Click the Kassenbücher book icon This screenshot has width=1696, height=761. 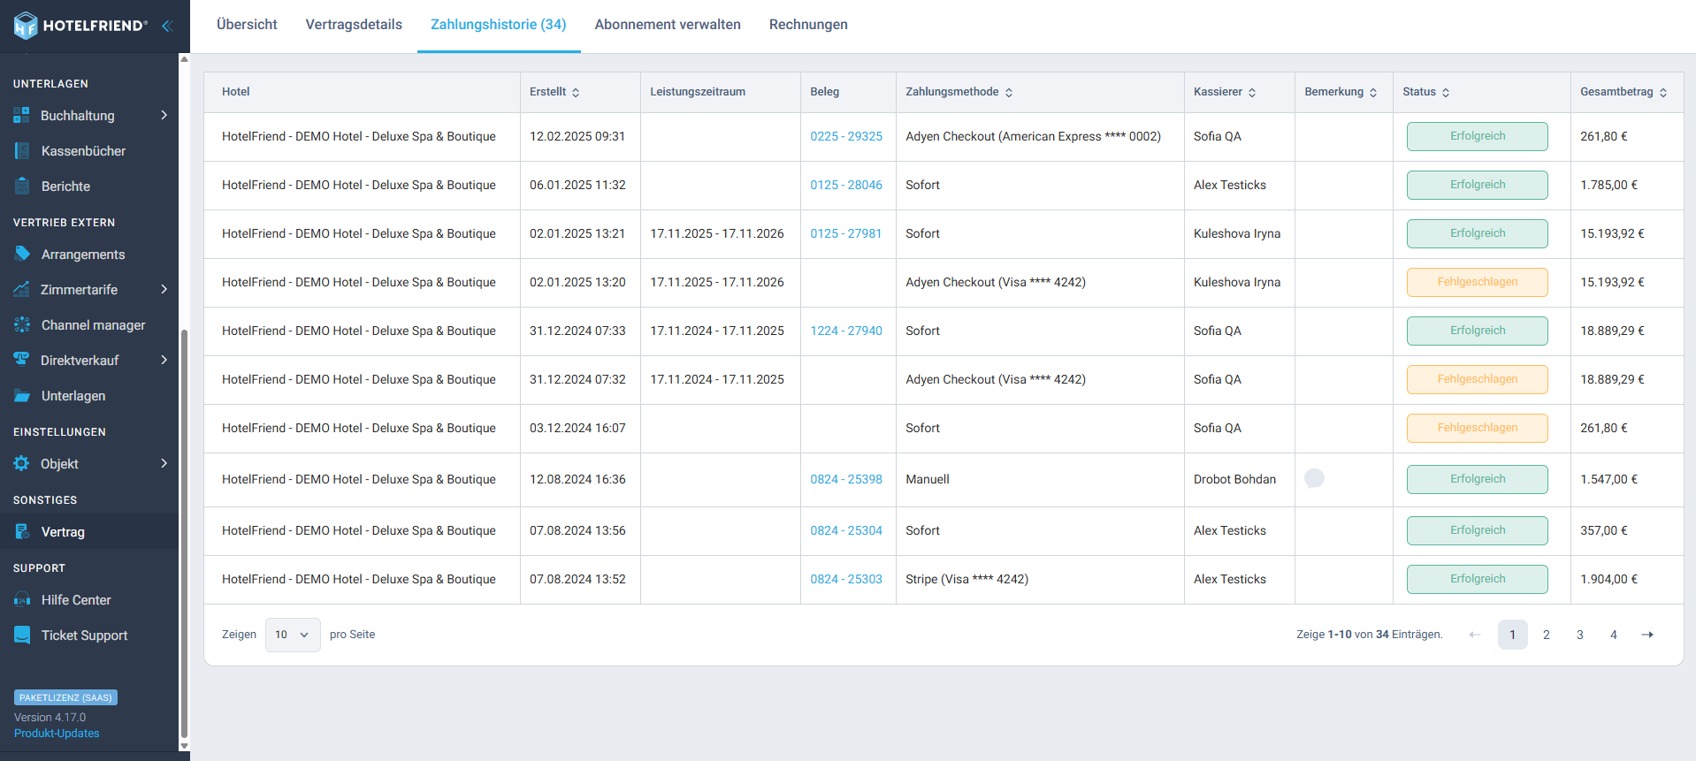(22, 151)
